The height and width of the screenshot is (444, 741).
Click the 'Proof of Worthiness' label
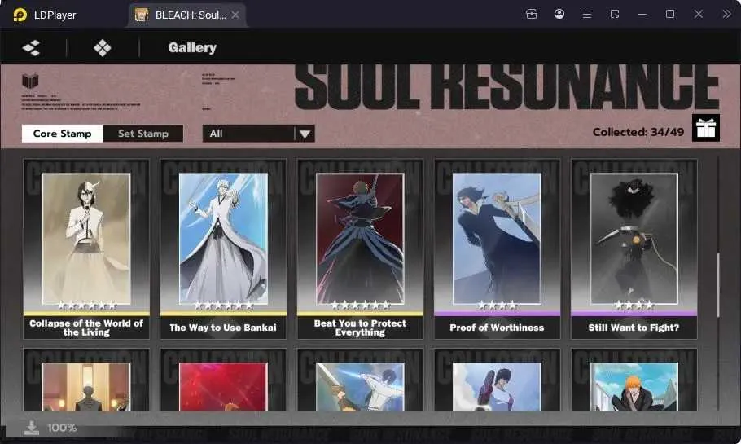[x=498, y=328]
